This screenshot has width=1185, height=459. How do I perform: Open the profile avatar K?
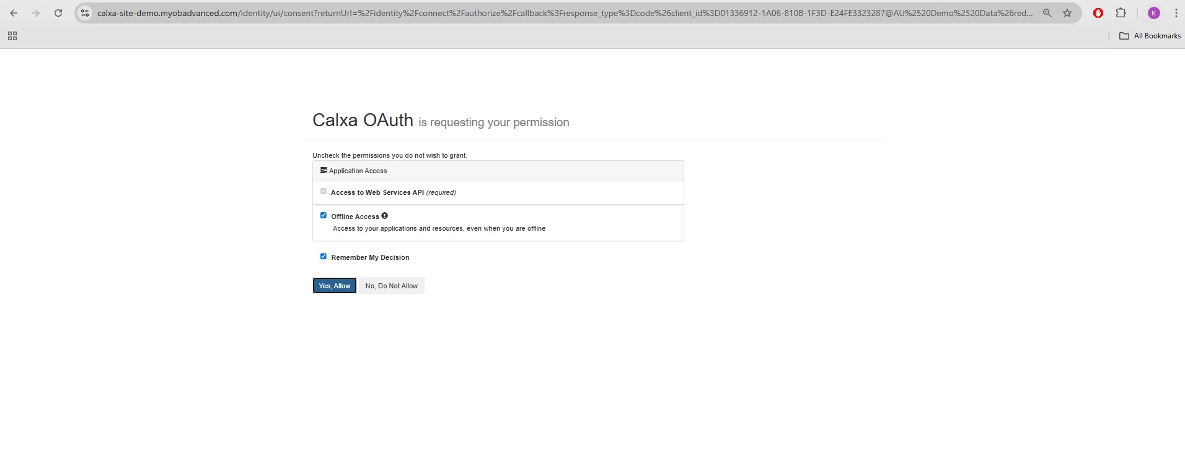point(1154,13)
